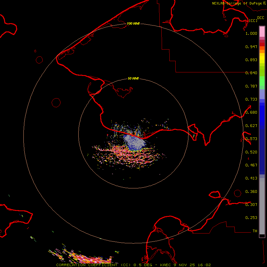Click the 0.573 color scale value
Image resolution: width=267 pixels, height=267 pixels.
(251, 139)
